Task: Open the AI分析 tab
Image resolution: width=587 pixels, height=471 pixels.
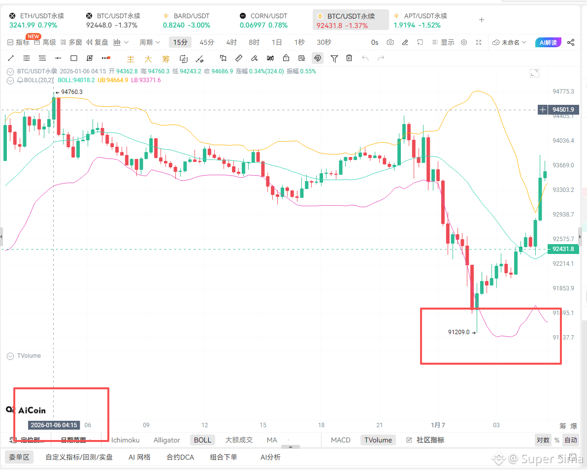Action: coord(270,457)
